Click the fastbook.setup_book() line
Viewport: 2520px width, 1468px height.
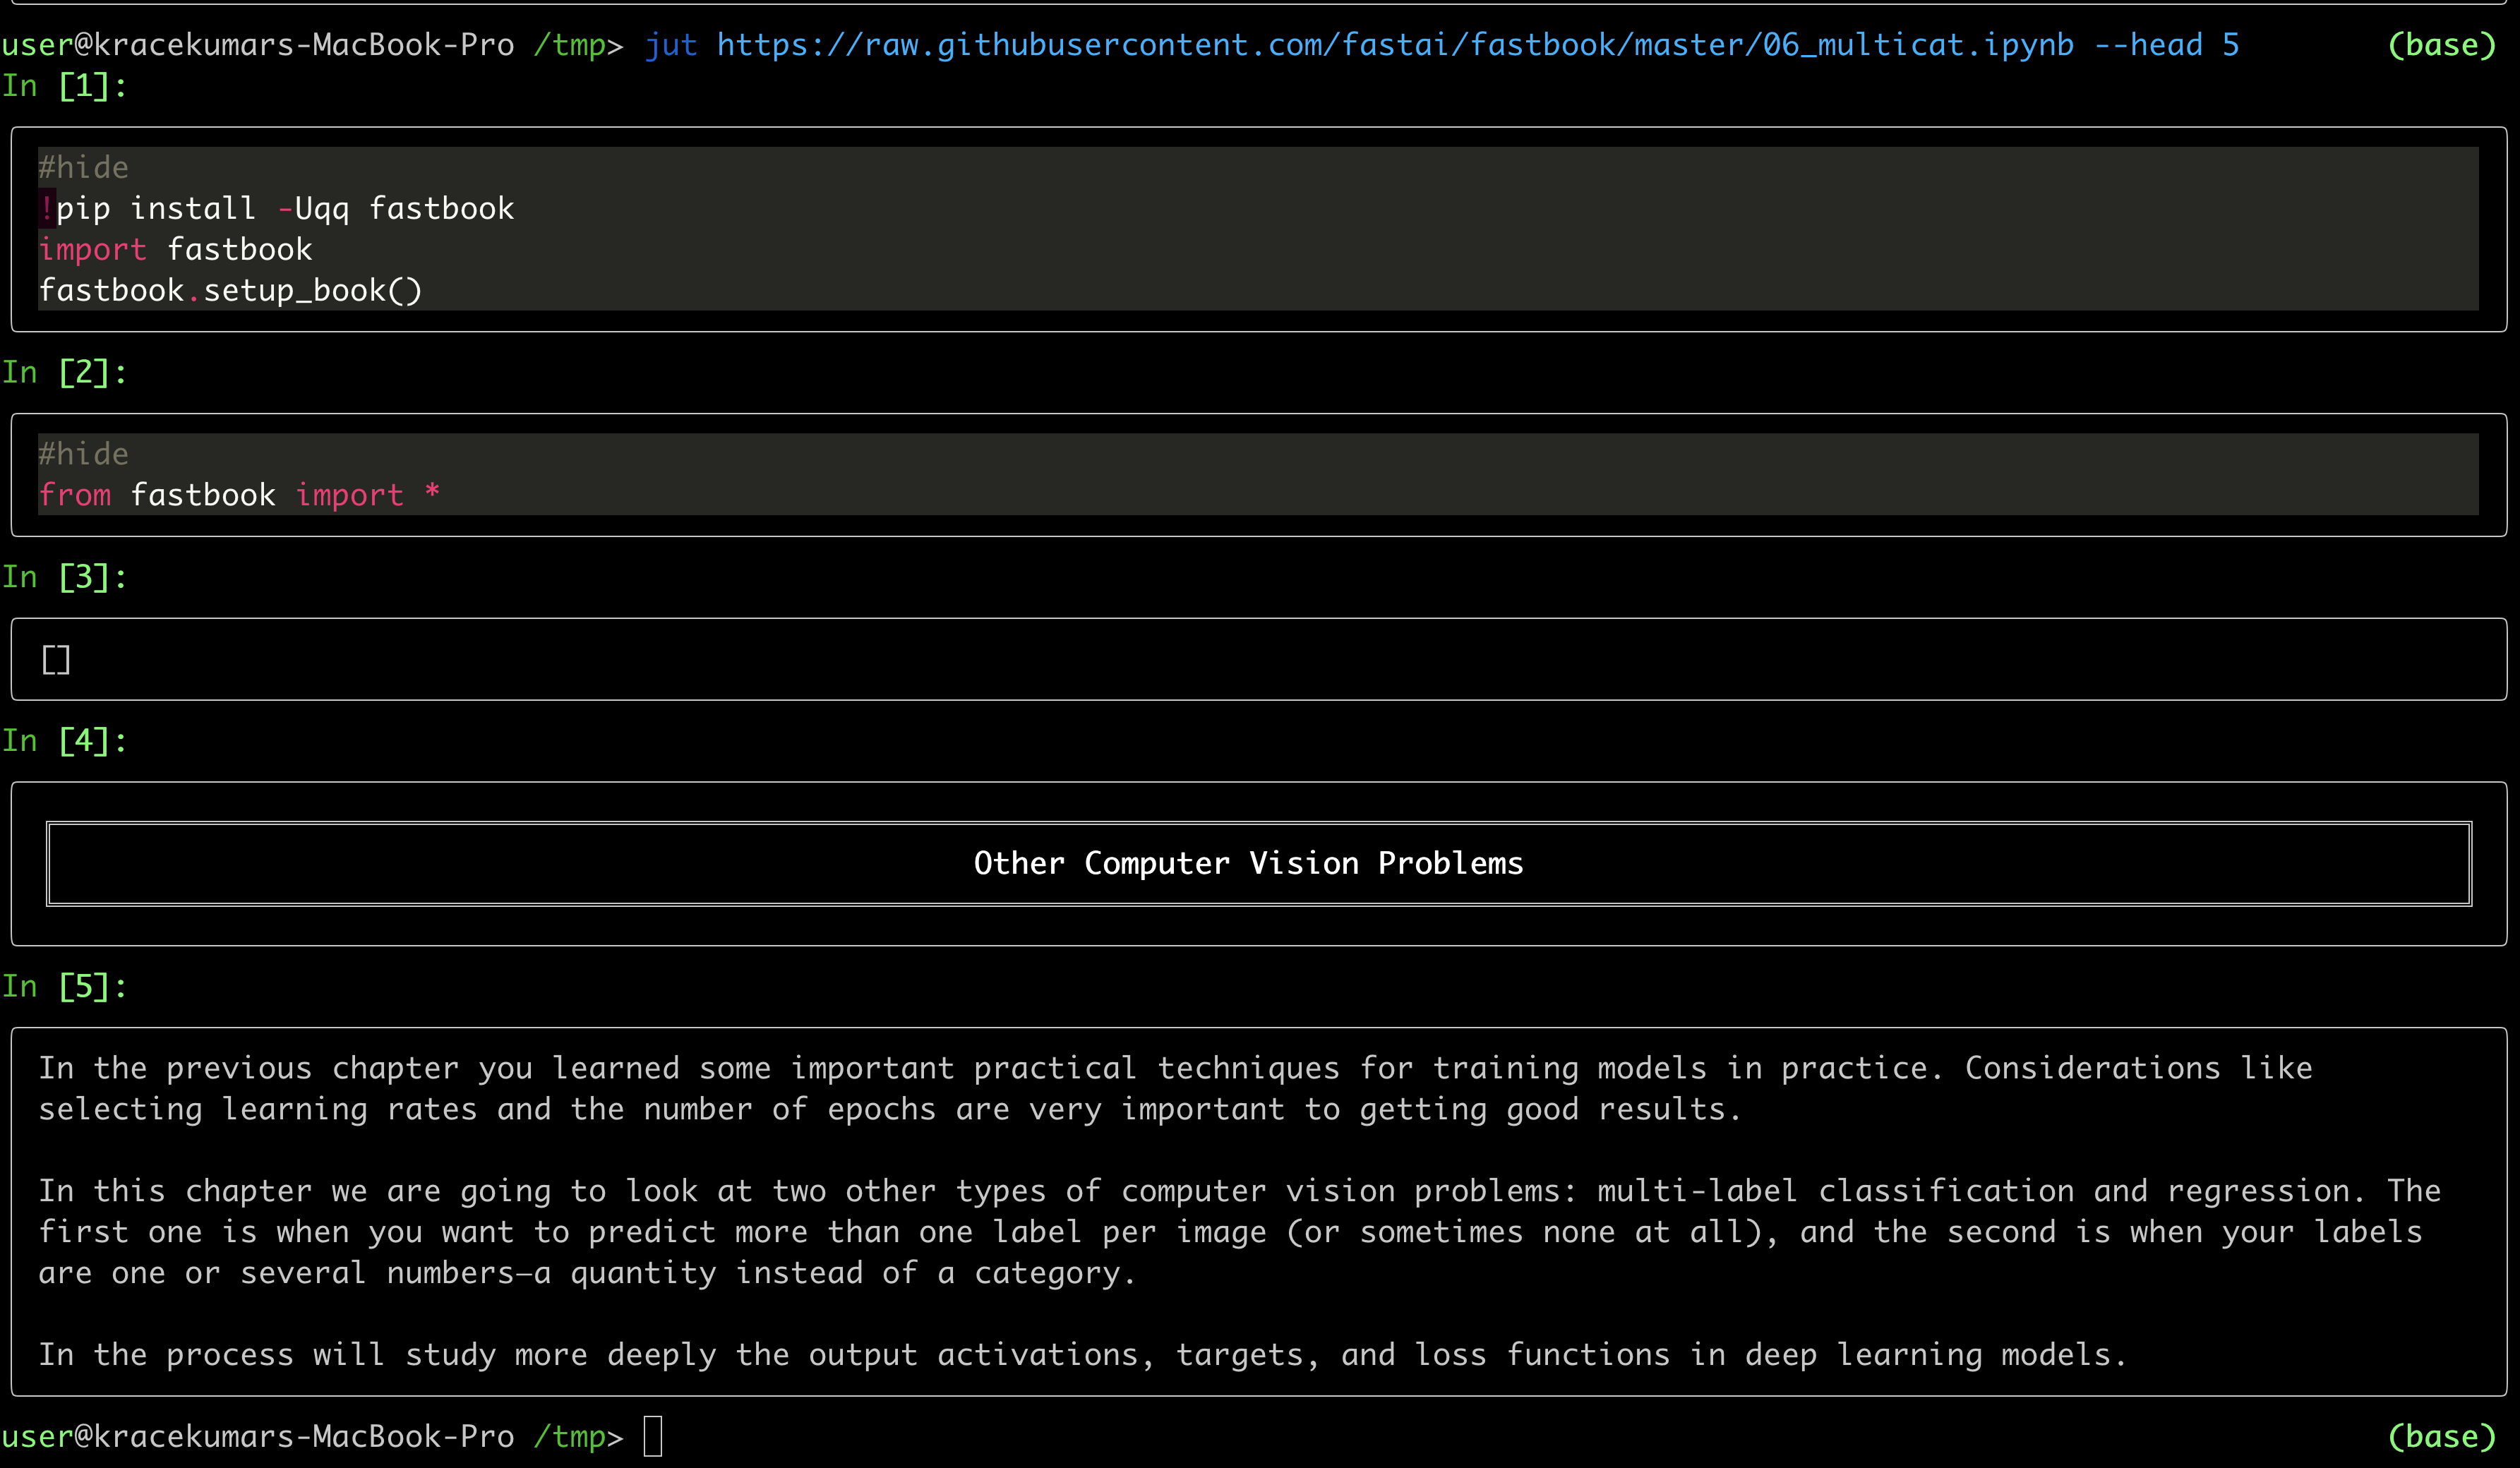pyautogui.click(x=231, y=290)
